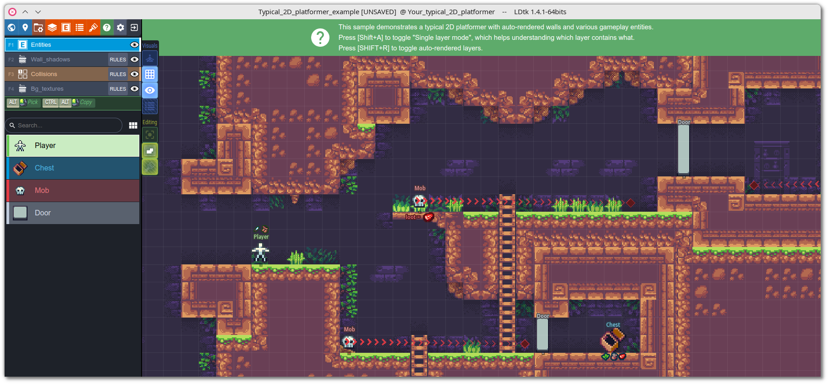The width and height of the screenshot is (828, 384).
Task: Click the upper Mob patrol end diamond
Action: 631,203
